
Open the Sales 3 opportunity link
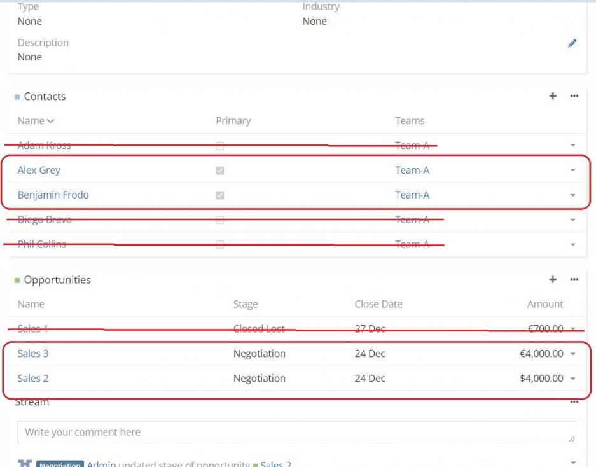(33, 354)
